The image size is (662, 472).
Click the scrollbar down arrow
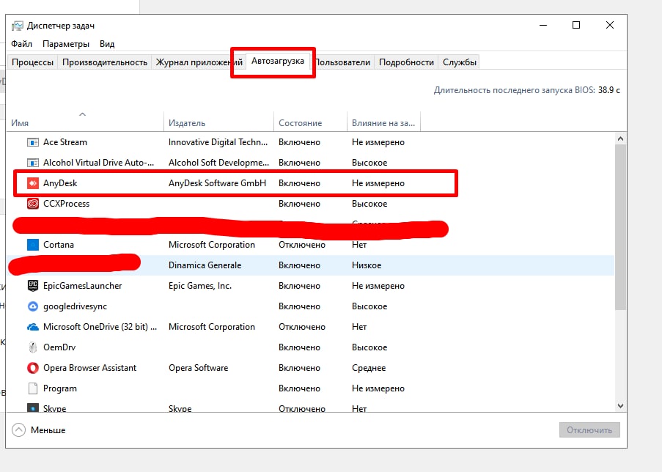(620, 406)
